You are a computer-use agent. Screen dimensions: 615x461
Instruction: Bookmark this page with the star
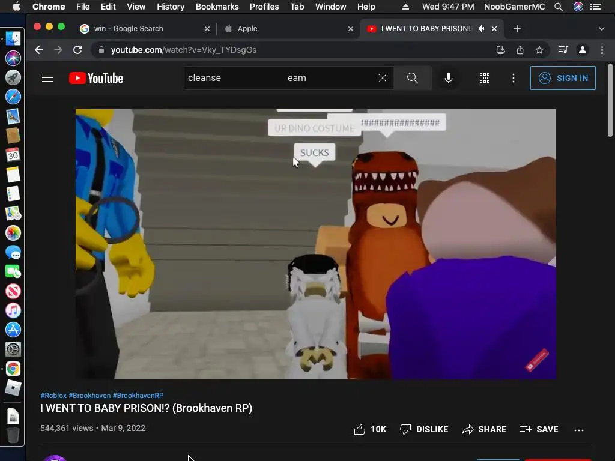(539, 50)
